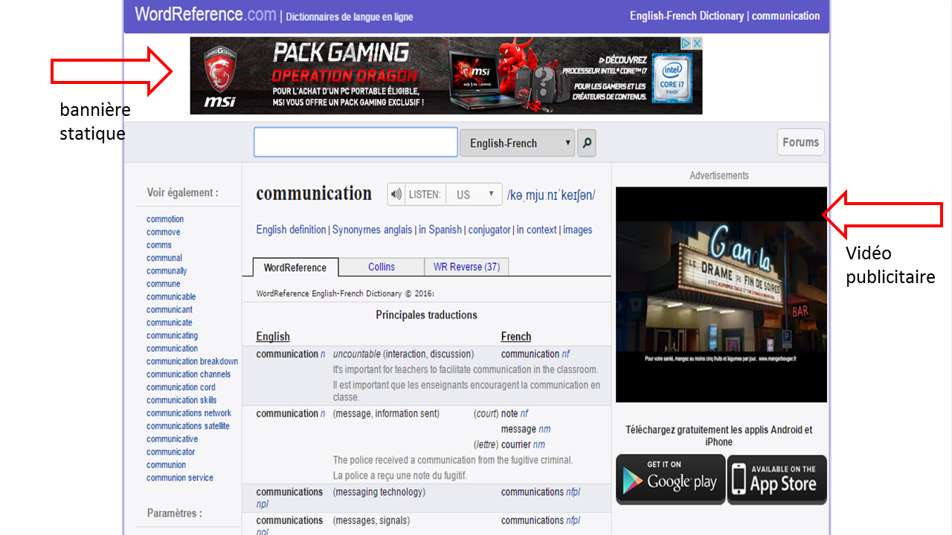The height and width of the screenshot is (535, 952).
Task: Click the LISTEN label button
Action: (x=425, y=195)
